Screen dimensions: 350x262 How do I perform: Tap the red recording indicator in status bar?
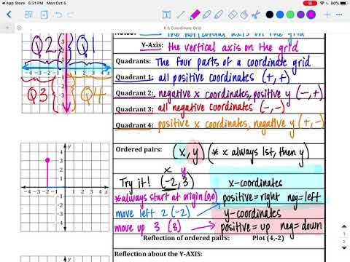pos(310,3)
